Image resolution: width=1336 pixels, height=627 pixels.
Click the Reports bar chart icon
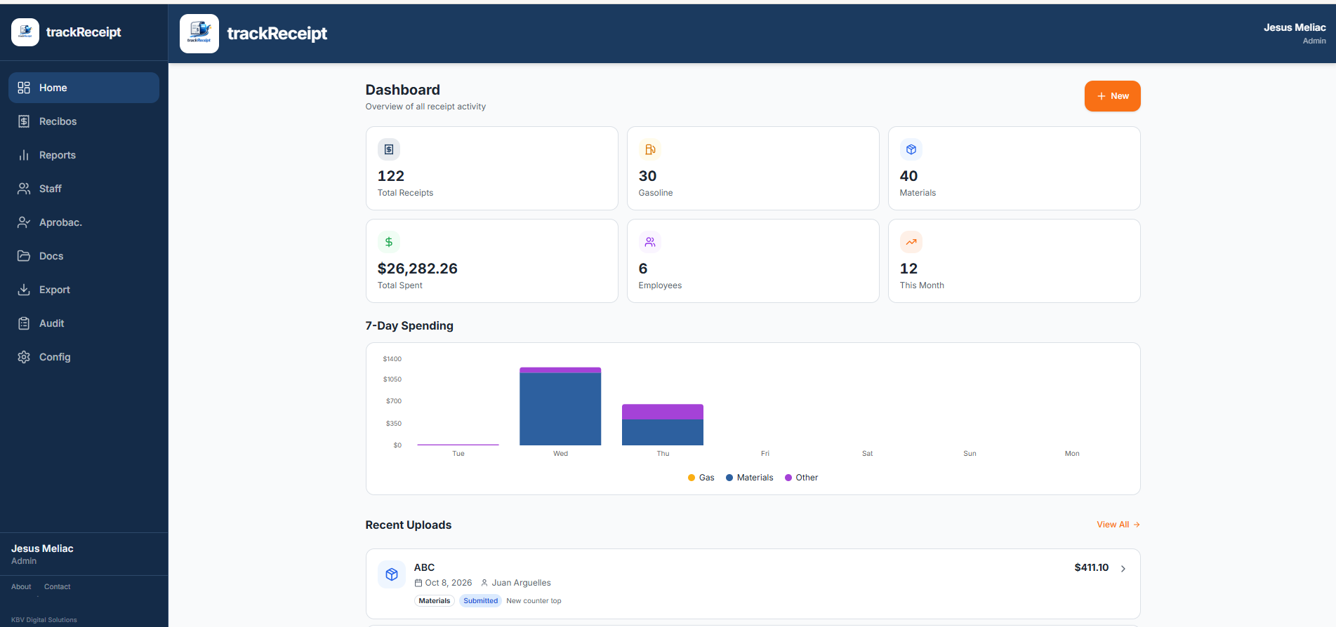click(24, 155)
